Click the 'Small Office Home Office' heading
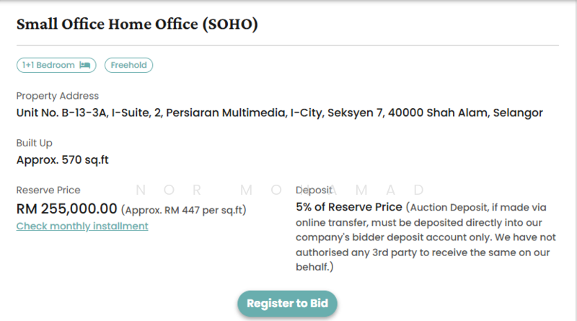This screenshot has height=321, width=577. [107, 24]
